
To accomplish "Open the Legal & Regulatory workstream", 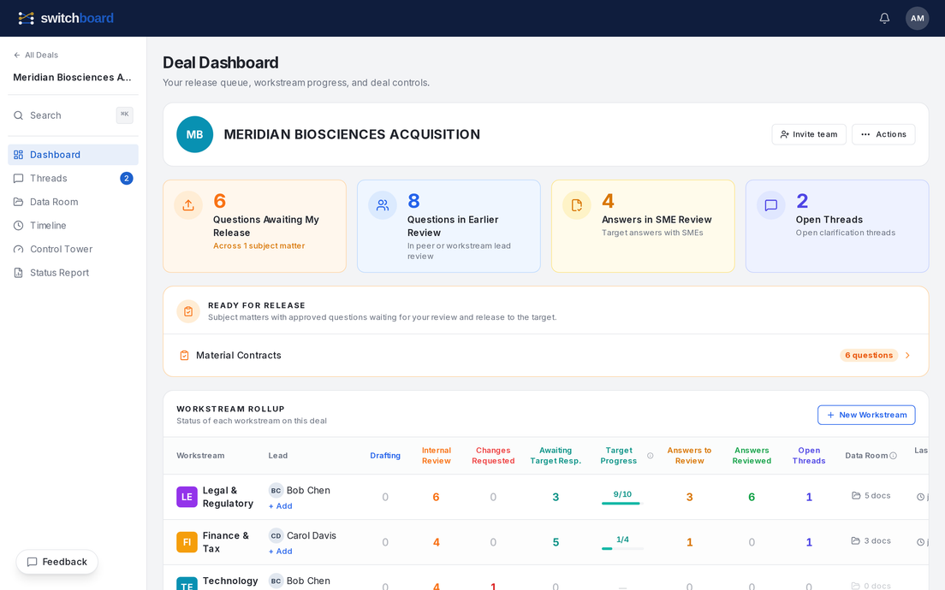I will pyautogui.click(x=228, y=498).
